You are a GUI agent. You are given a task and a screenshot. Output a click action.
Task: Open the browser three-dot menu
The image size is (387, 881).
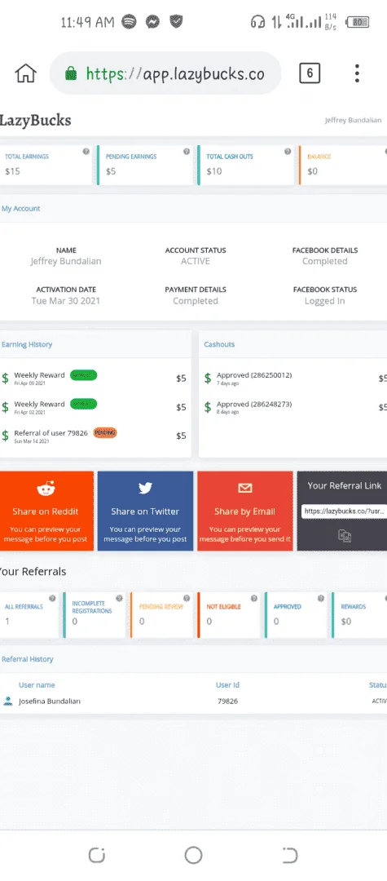358,73
